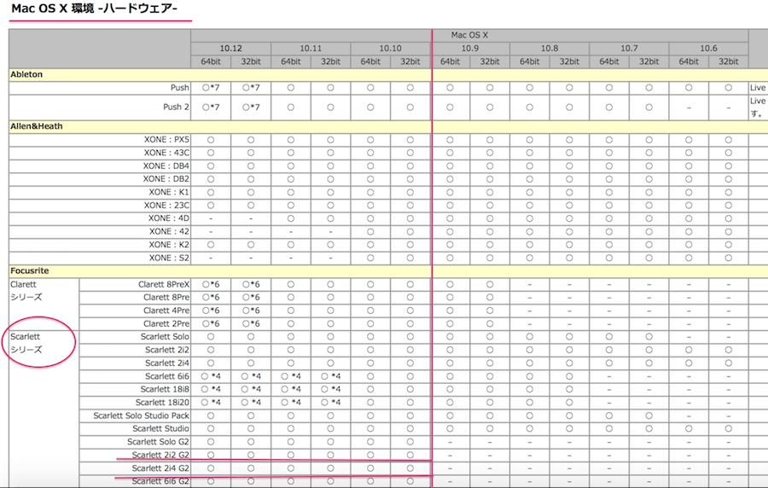Screen dimensions: 768x488
Task: Select the "Clarett 8PreX" row label
Action: coord(164,284)
